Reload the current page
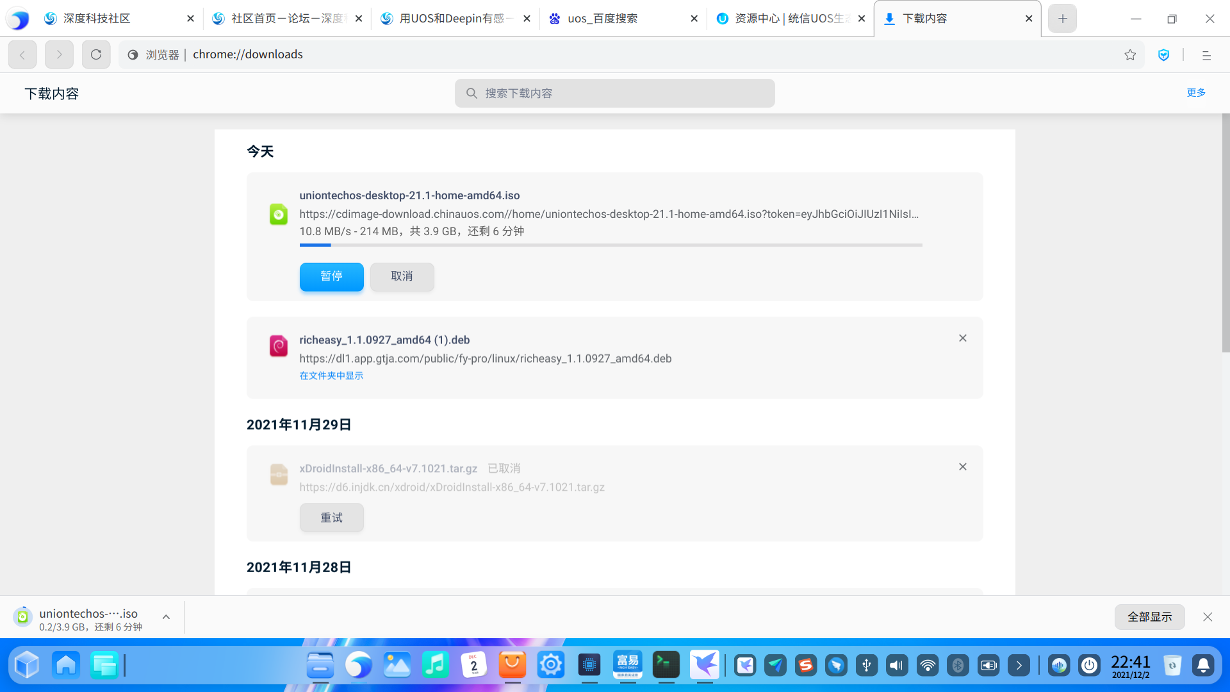This screenshot has height=692, width=1230. click(x=96, y=55)
